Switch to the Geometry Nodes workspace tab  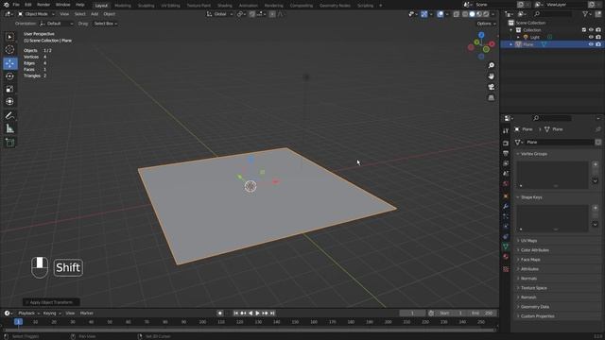(335, 6)
